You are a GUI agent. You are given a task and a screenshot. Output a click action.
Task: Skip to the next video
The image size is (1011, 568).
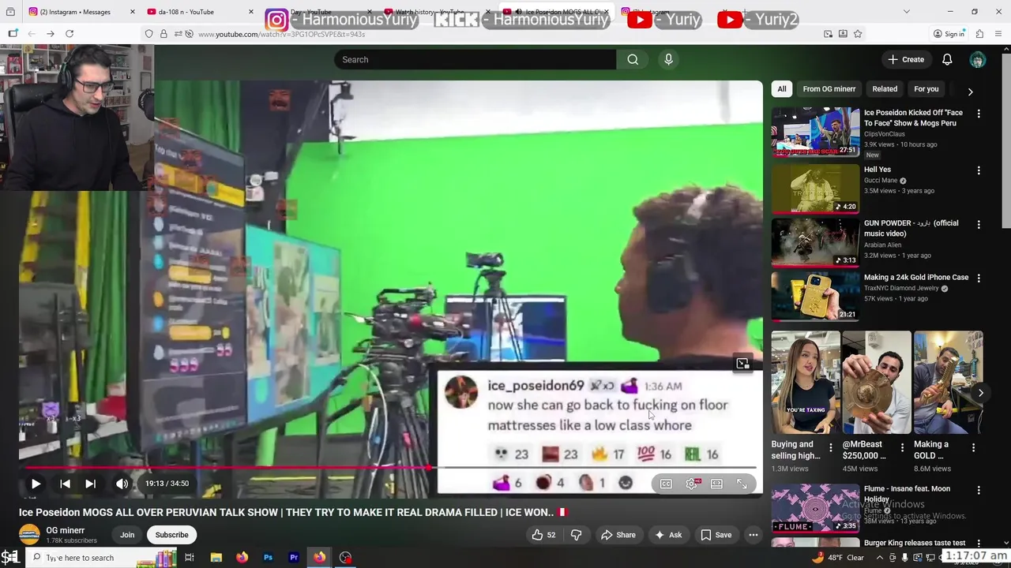coord(90,484)
